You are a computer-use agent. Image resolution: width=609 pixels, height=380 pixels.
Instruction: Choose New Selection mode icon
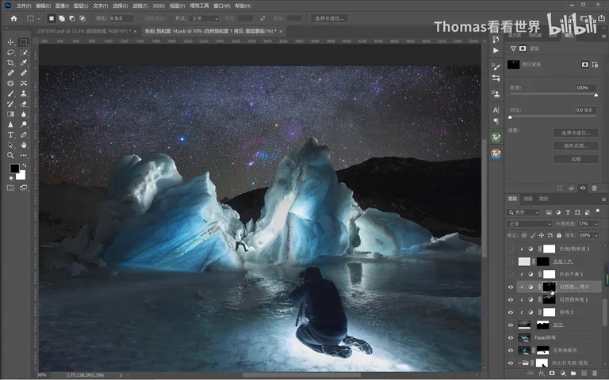tap(52, 18)
